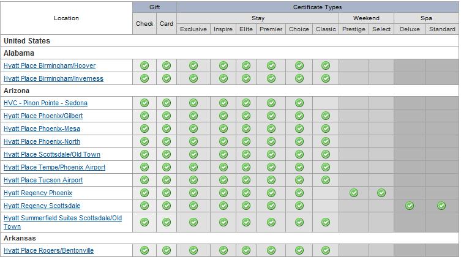Open the Hyatt Regency Phoenix link

point(38,193)
